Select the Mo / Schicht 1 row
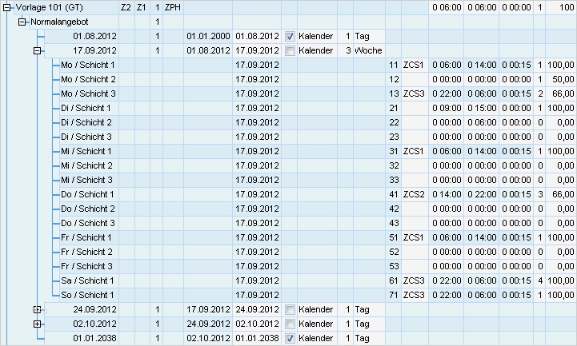Viewport: 577px width, 346px height. click(318, 65)
